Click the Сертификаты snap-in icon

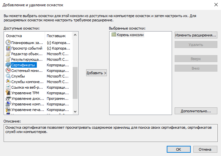[x=8, y=65]
